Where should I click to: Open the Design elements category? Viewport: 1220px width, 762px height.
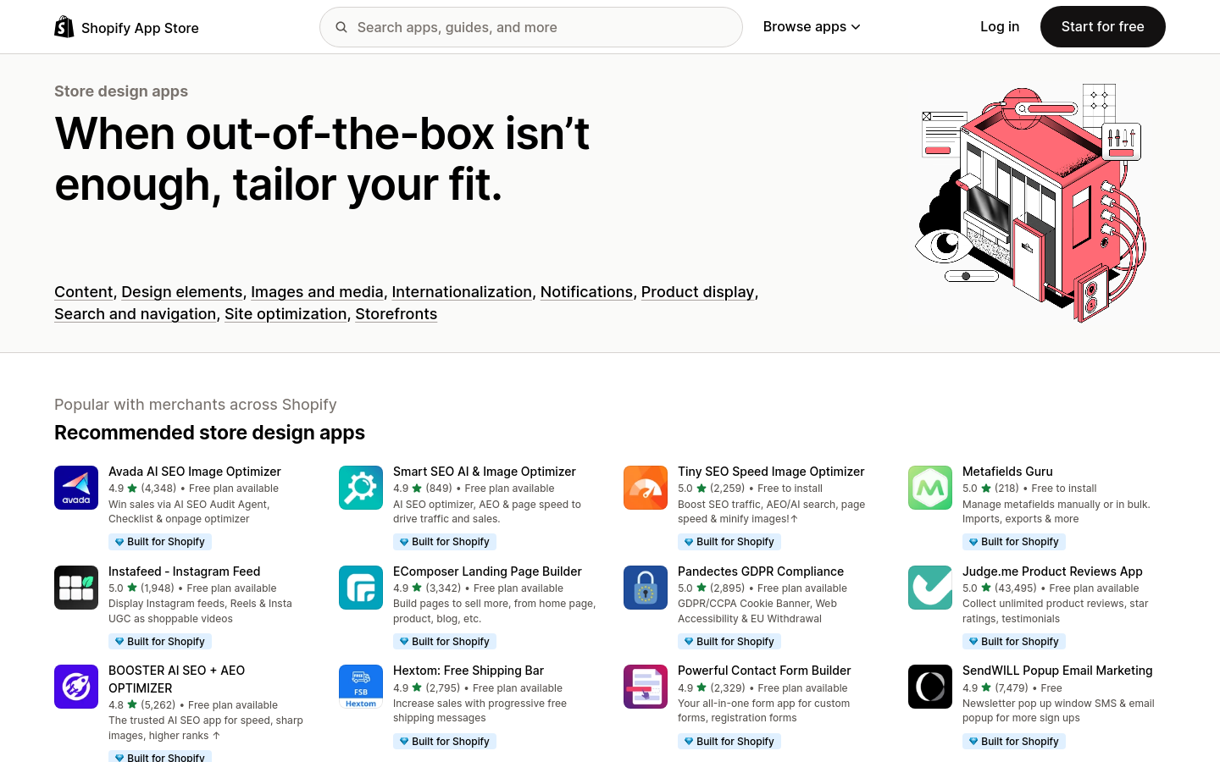click(181, 292)
